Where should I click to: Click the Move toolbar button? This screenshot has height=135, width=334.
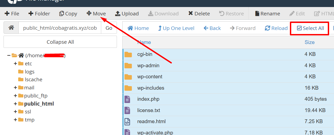tap(96, 13)
